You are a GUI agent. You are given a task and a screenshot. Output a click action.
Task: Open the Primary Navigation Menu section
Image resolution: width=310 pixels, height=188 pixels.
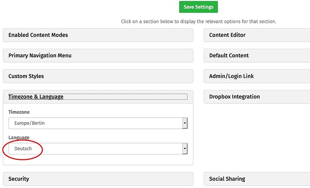[98, 56]
